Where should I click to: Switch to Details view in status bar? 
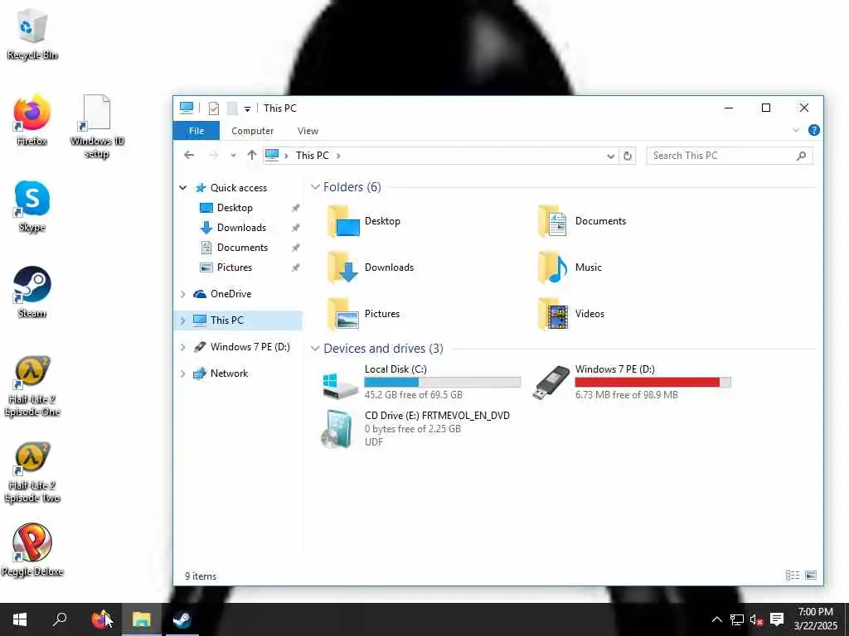[792, 576]
